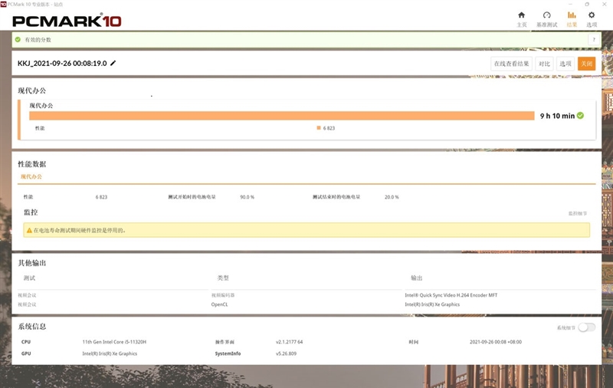This screenshot has height=388, width=613.
Task: Click the PCMark 10 title bar app icon
Action: click(x=4, y=5)
